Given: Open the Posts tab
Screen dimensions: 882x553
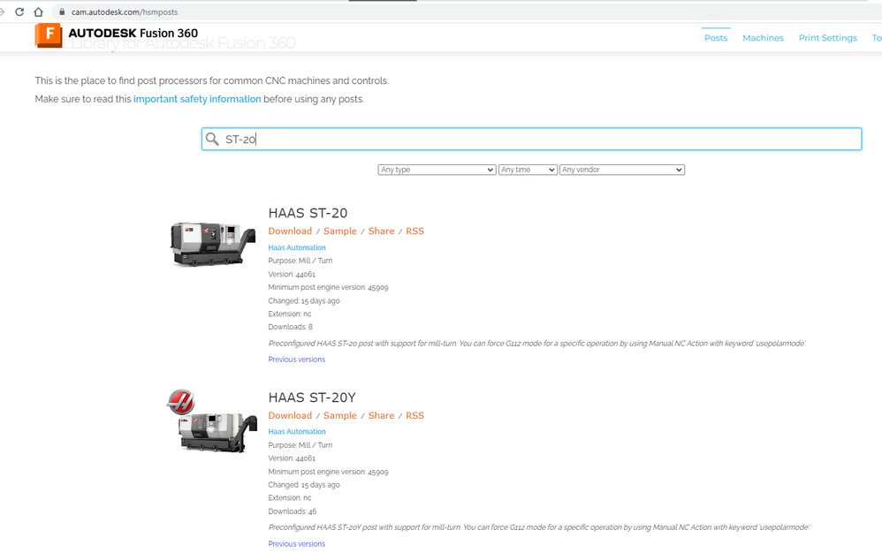Looking at the screenshot, I should (x=716, y=38).
